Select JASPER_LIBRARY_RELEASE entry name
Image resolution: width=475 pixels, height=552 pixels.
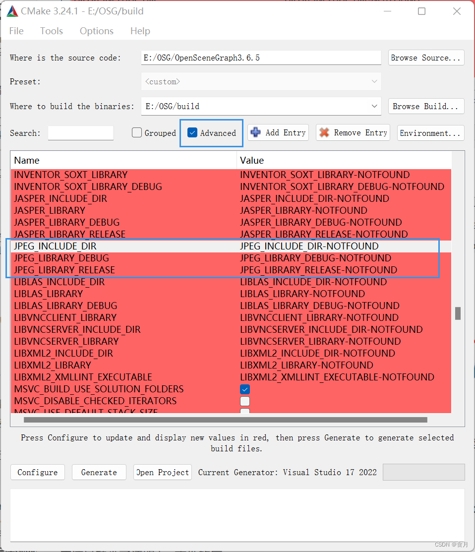coord(70,235)
